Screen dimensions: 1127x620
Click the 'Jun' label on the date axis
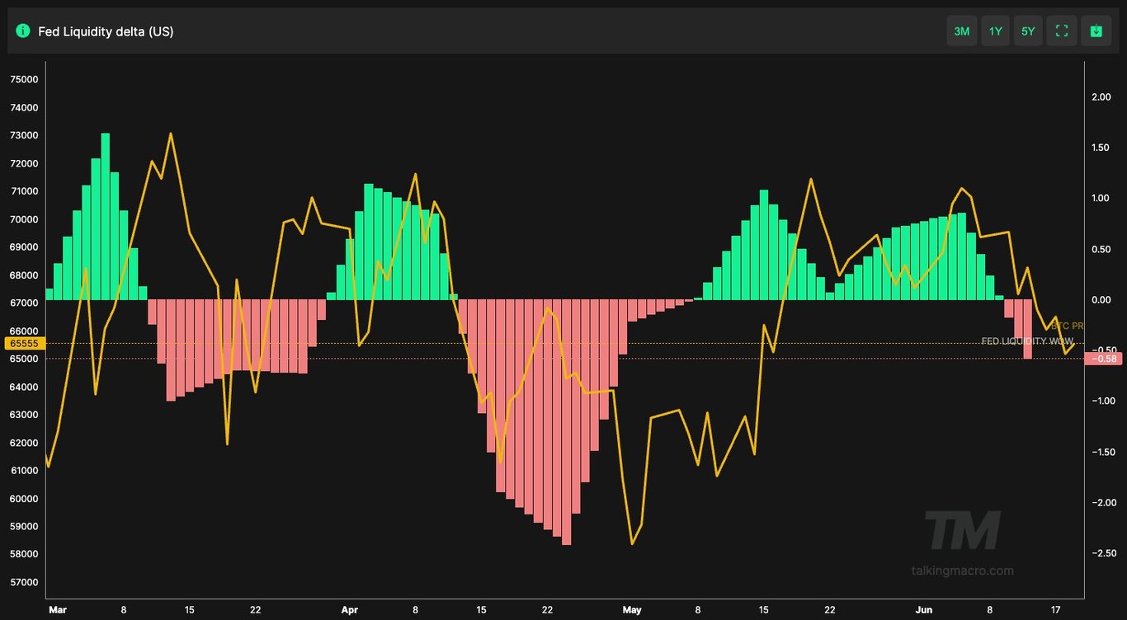click(924, 610)
